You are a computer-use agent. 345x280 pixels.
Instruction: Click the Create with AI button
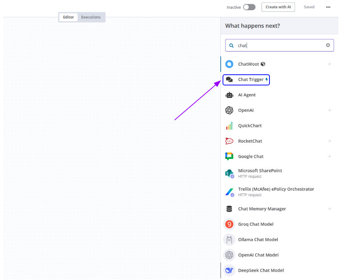[x=278, y=7]
